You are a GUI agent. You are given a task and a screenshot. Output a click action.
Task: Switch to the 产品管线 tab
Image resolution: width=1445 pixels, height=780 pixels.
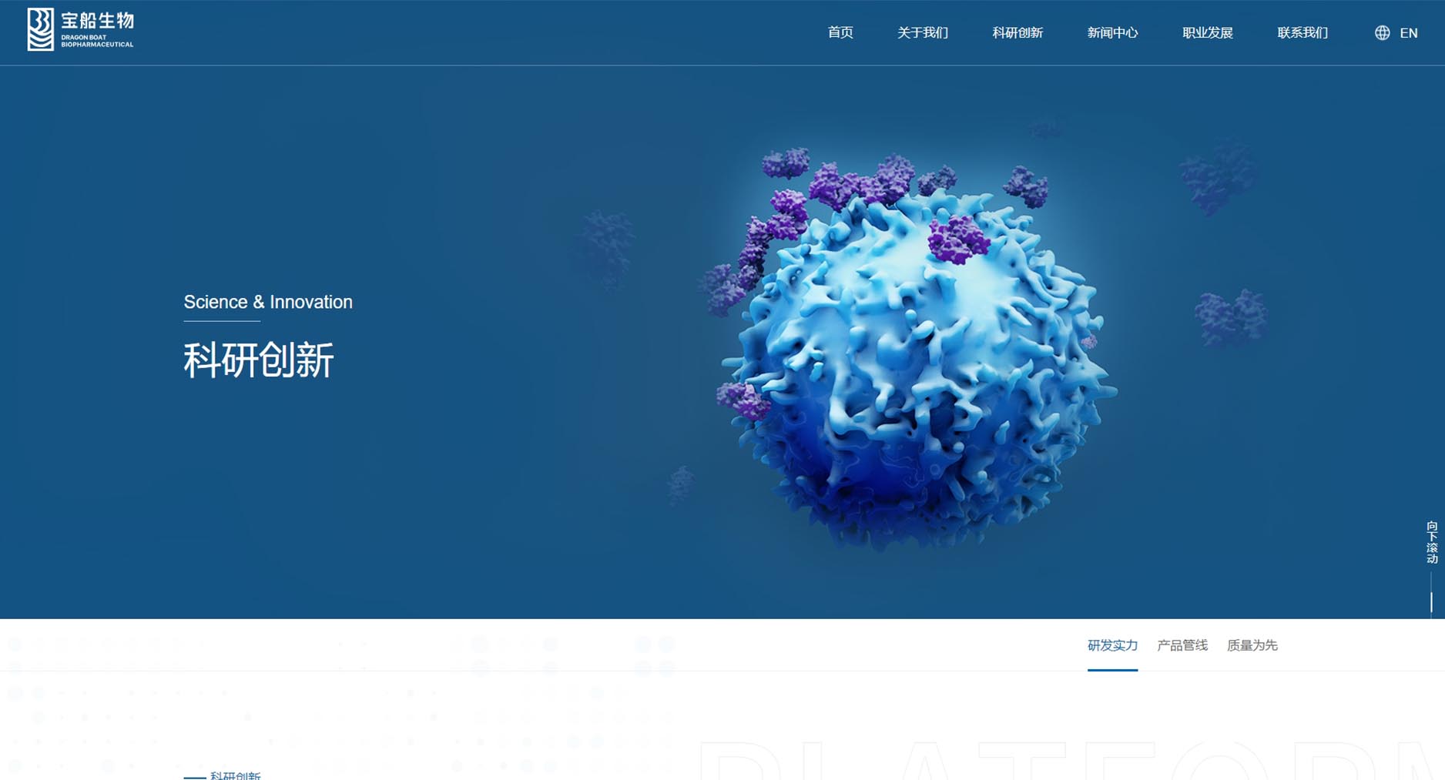click(1182, 645)
